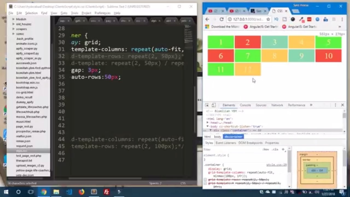Viewport: 350px width, 197px height.
Task: Collapse the body element in DOM tree
Action: 208,127
